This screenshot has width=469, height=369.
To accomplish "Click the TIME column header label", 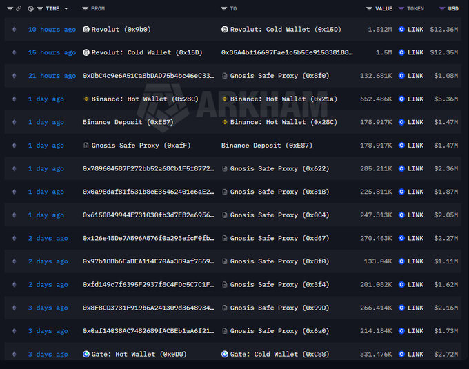I will pyautogui.click(x=52, y=9).
